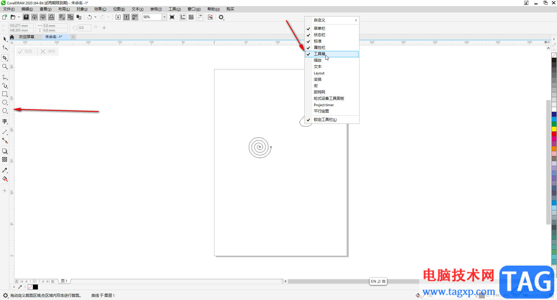The image size is (557, 300).
Task: Show rulers using the ruler icon
Action: click(183, 17)
